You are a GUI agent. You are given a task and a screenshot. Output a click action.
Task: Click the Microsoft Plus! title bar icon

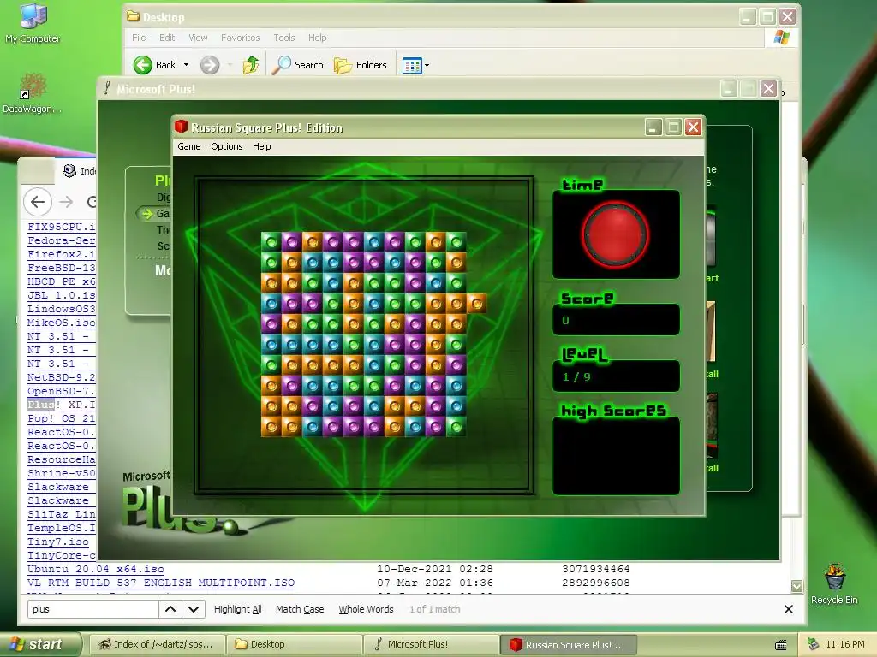click(107, 88)
